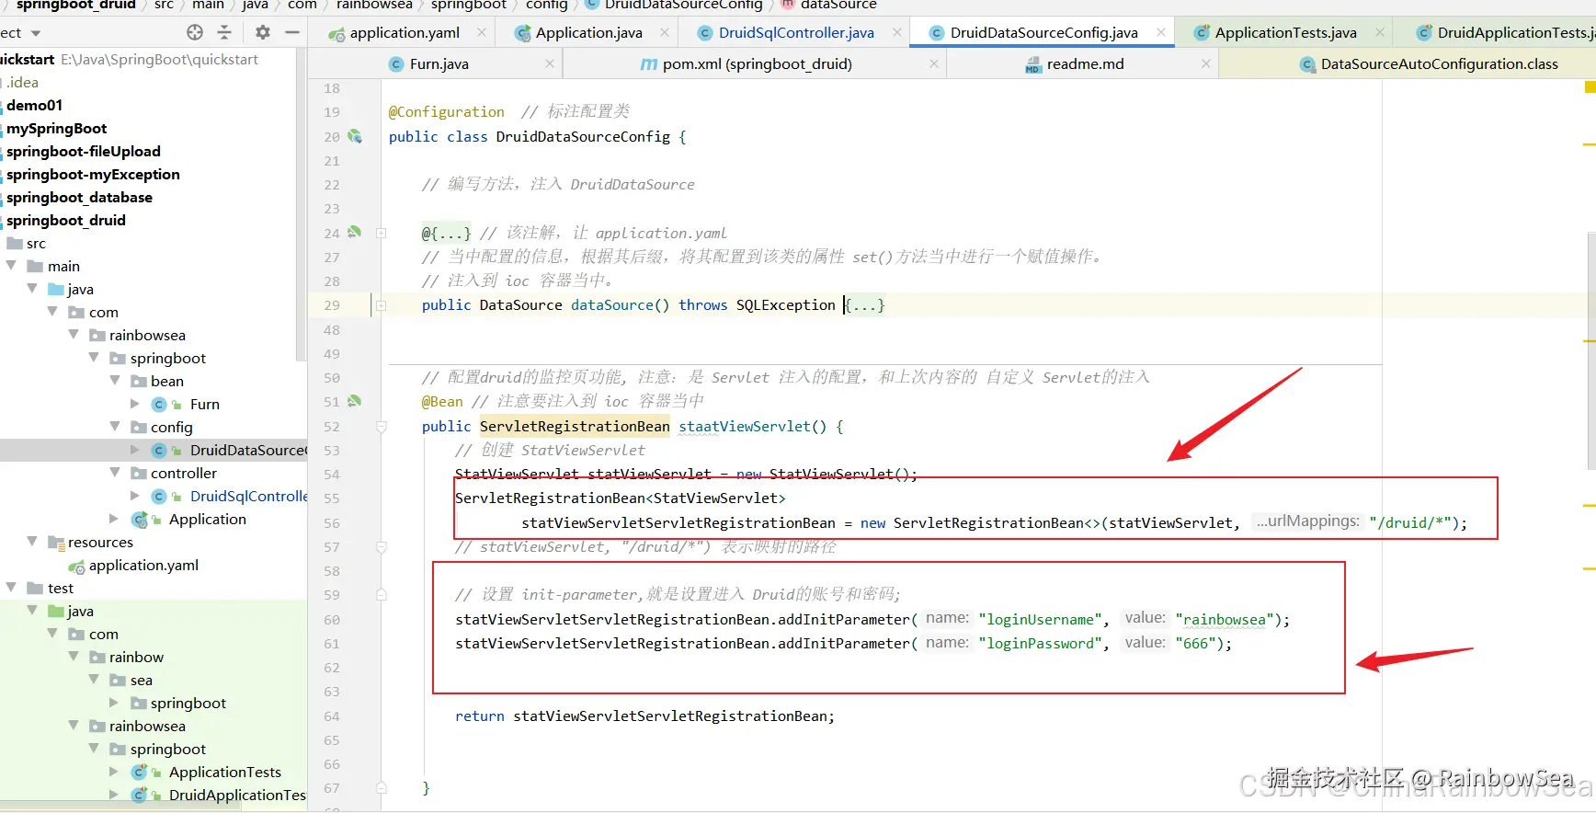This screenshot has height=813, width=1596.
Task: Open the project view dropdown arrow
Action: tap(36, 33)
